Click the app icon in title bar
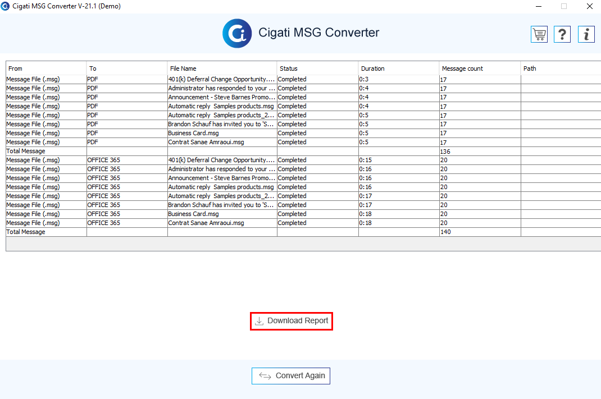This screenshot has width=601, height=399. [x=5, y=6]
